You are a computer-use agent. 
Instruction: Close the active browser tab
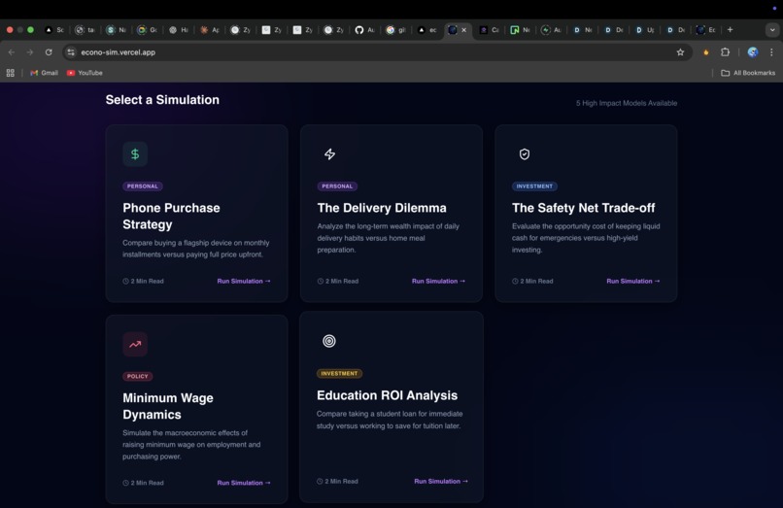pyautogui.click(x=464, y=30)
